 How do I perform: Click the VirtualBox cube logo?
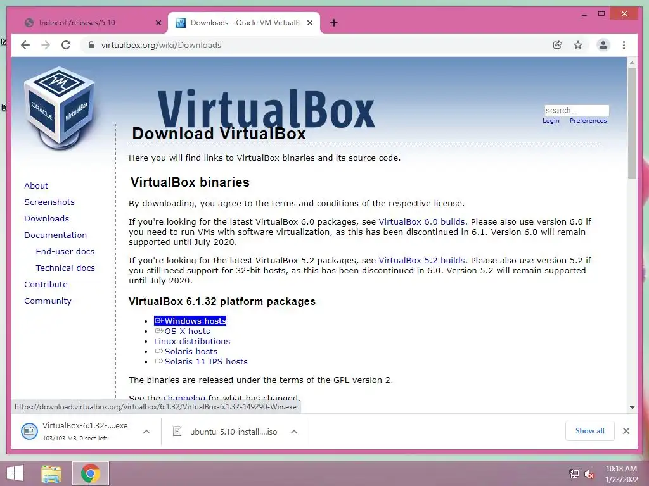[x=59, y=108]
